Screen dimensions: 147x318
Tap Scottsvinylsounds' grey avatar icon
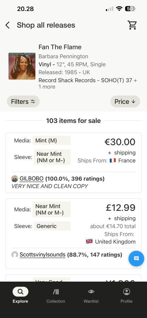pos(14,254)
